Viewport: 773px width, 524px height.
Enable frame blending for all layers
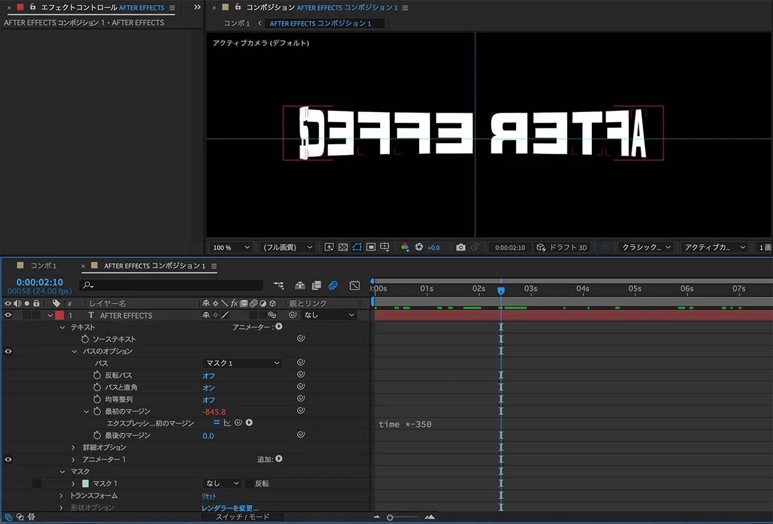317,285
